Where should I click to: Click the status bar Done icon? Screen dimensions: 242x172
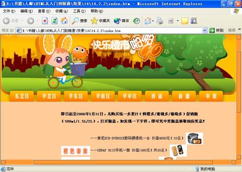(3, 169)
